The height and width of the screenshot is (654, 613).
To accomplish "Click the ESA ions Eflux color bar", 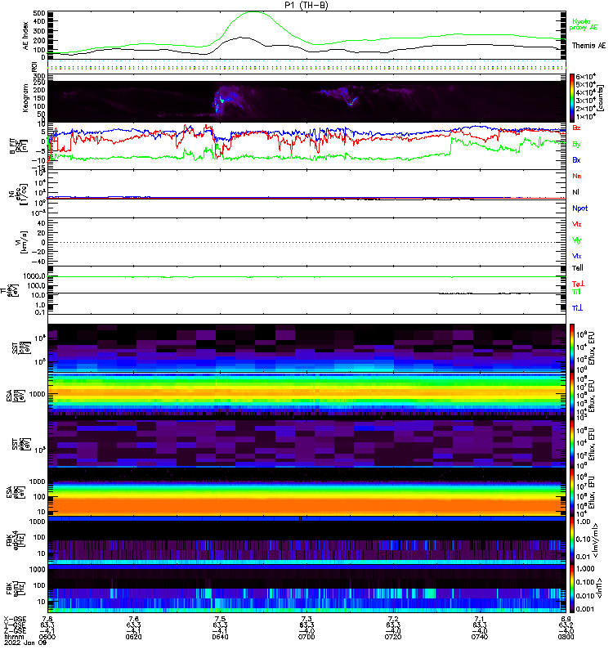I will (x=572, y=396).
